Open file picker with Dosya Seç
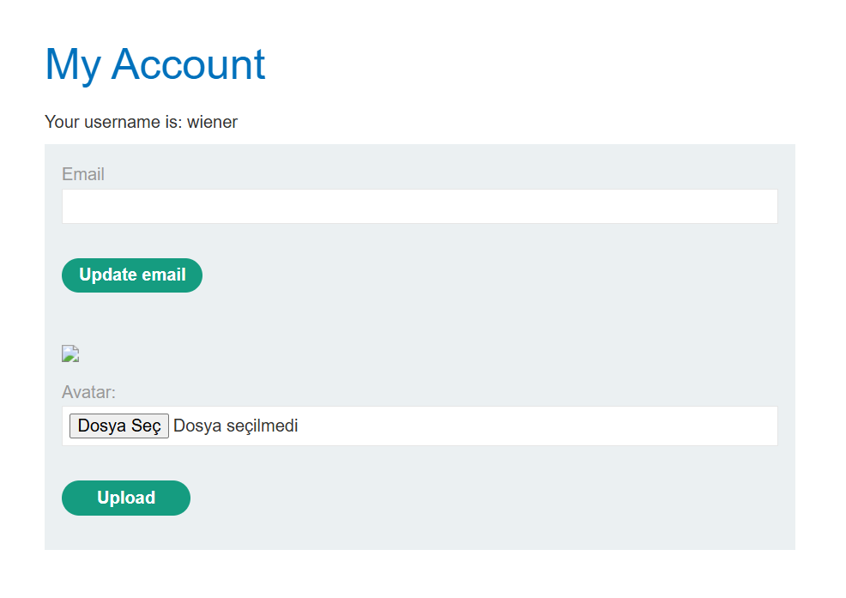846x598 pixels. pos(119,426)
